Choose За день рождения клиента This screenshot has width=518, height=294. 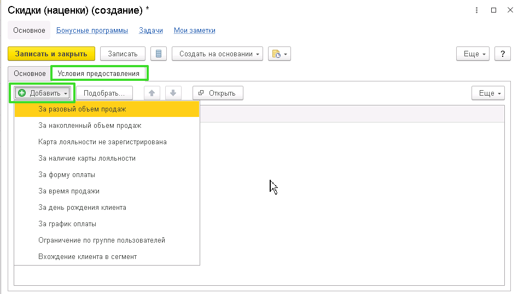pyautogui.click(x=107, y=208)
